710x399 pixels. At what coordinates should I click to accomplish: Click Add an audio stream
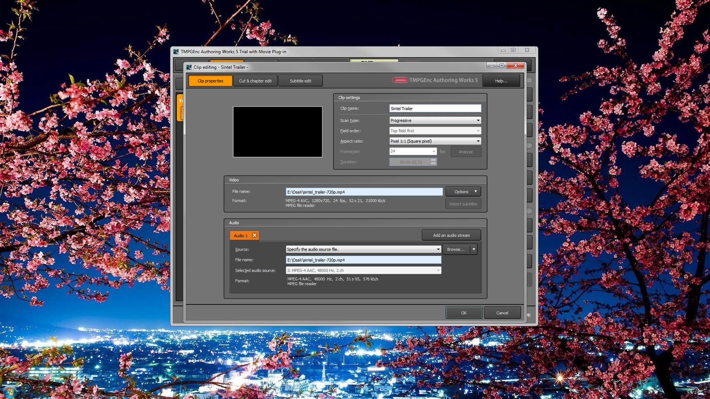451,235
